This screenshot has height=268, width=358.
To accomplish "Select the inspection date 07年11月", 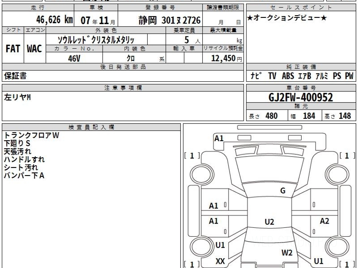I will (x=98, y=21).
